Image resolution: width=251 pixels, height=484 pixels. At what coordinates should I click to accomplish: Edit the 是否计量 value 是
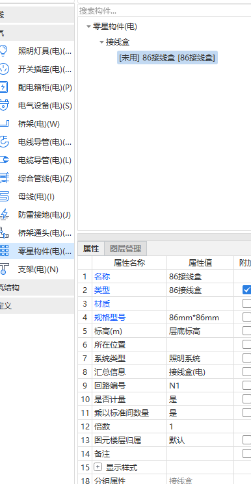[200, 399]
